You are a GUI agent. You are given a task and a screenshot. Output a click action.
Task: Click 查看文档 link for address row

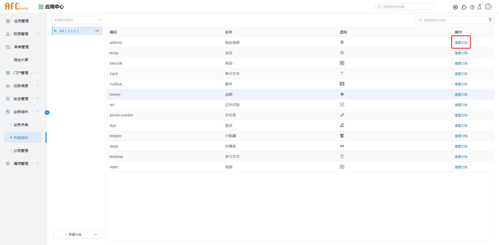click(x=461, y=43)
